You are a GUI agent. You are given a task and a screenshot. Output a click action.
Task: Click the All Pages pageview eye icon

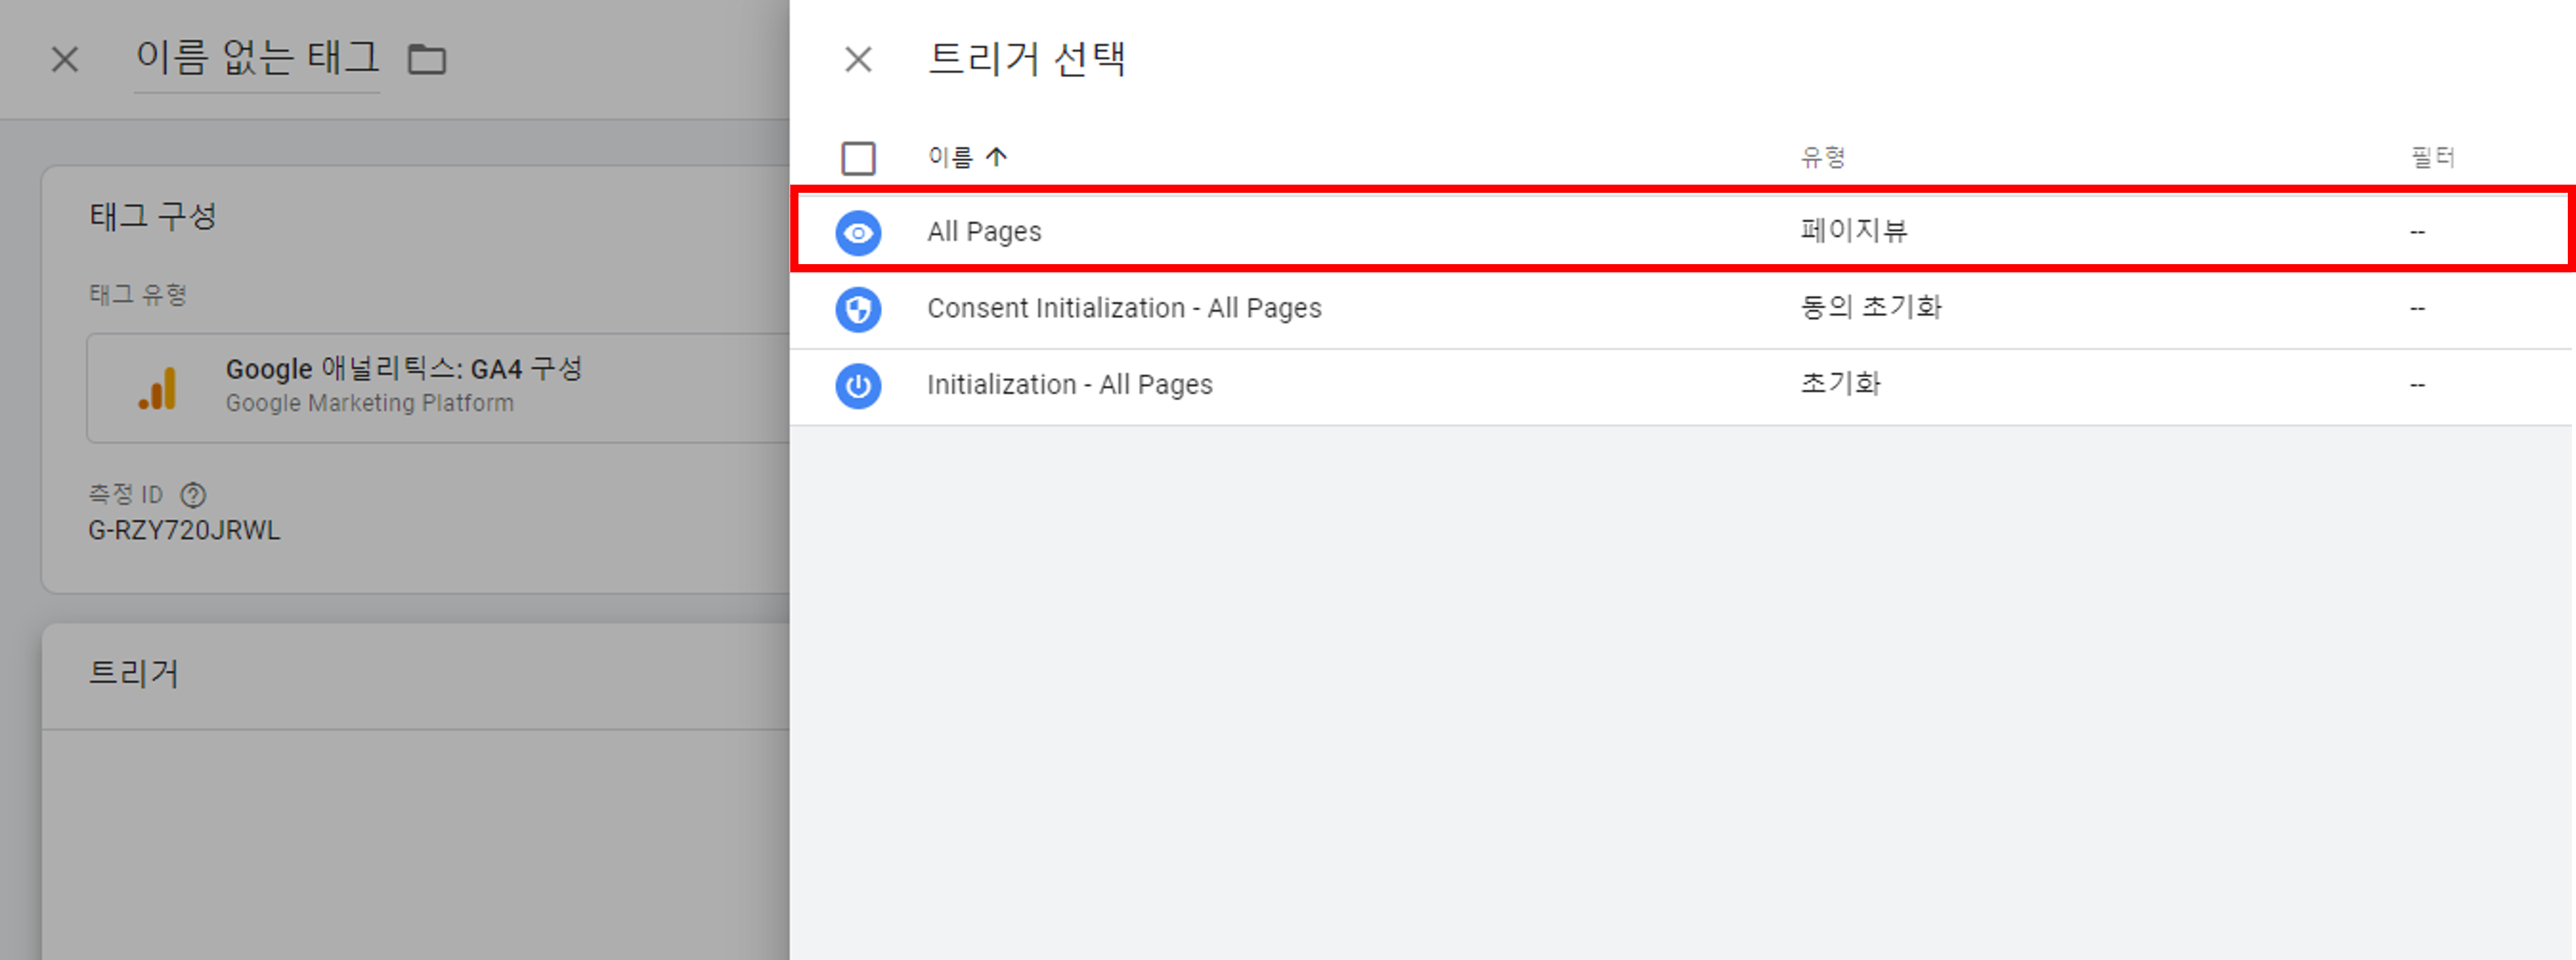[858, 233]
